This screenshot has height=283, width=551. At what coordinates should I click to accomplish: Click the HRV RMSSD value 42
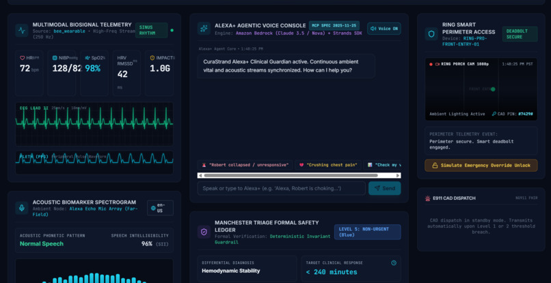[x=122, y=74]
